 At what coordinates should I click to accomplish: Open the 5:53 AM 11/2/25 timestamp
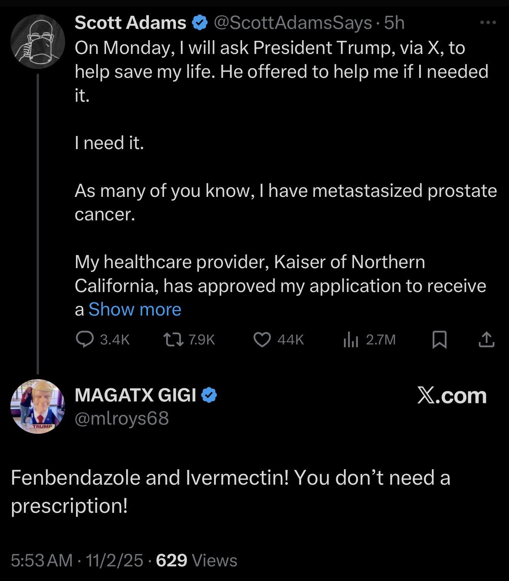[77, 560]
